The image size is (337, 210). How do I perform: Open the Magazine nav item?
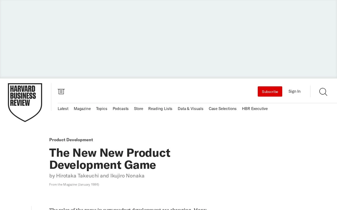point(82,109)
